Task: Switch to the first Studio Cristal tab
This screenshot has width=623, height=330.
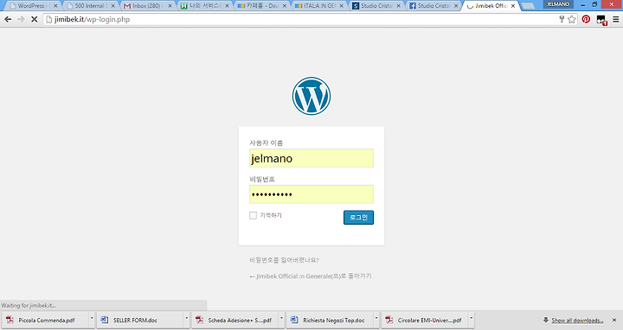Action: [376, 6]
